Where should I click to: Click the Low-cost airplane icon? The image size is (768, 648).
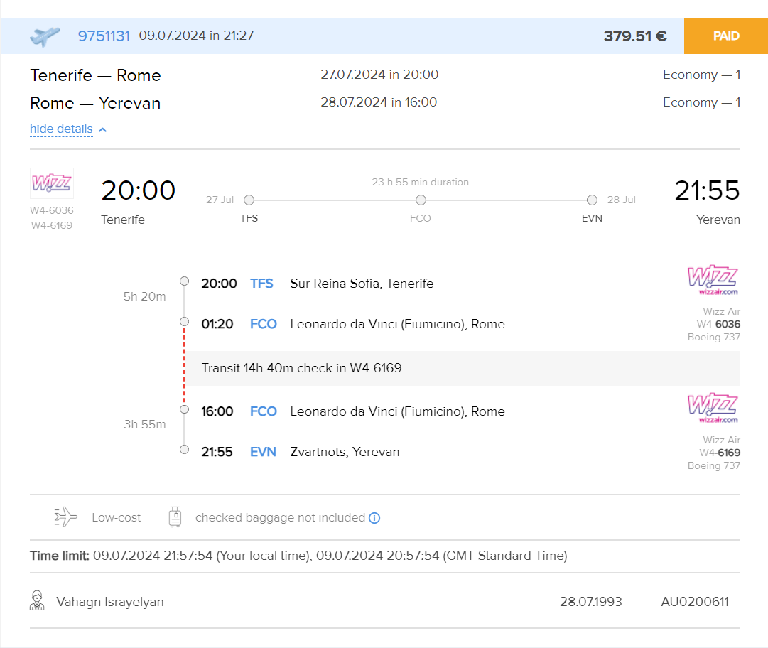65,517
